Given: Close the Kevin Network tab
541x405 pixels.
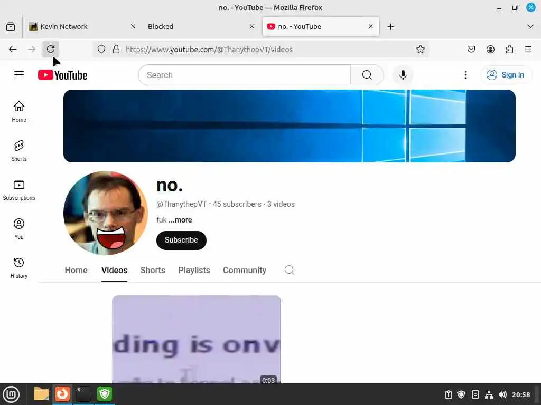Looking at the screenshot, I should (133, 26).
